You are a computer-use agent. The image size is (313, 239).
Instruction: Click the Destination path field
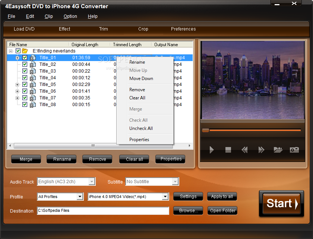pos(103,211)
